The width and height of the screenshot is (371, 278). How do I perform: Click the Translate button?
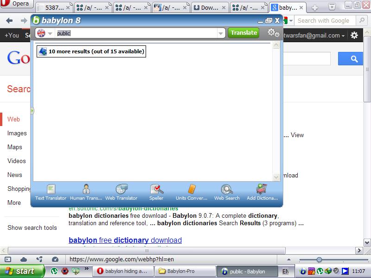pos(243,32)
